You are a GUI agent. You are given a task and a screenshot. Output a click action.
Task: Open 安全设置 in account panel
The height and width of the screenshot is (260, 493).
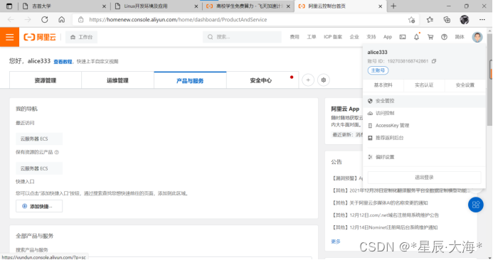click(465, 85)
